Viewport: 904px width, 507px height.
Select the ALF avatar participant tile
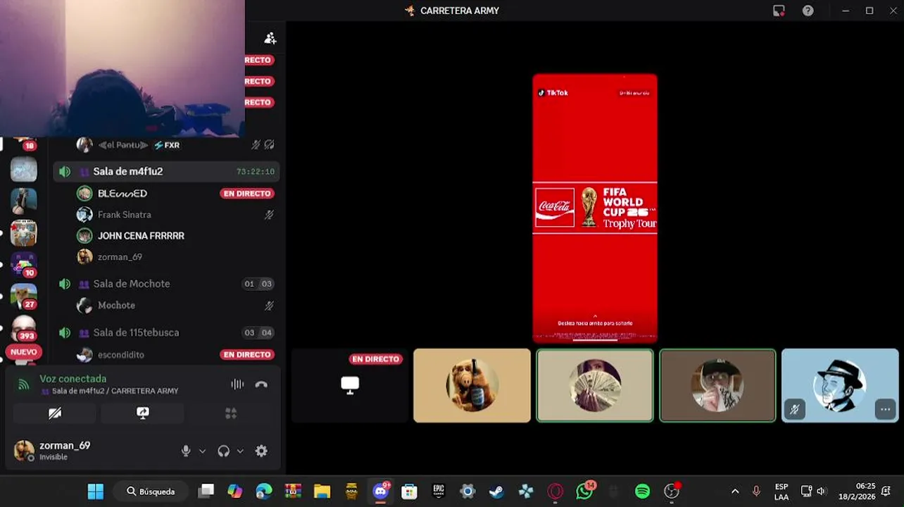472,386
